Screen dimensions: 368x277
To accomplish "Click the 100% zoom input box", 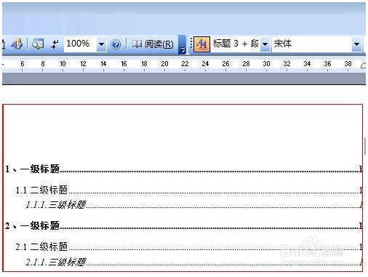I will click(x=81, y=44).
